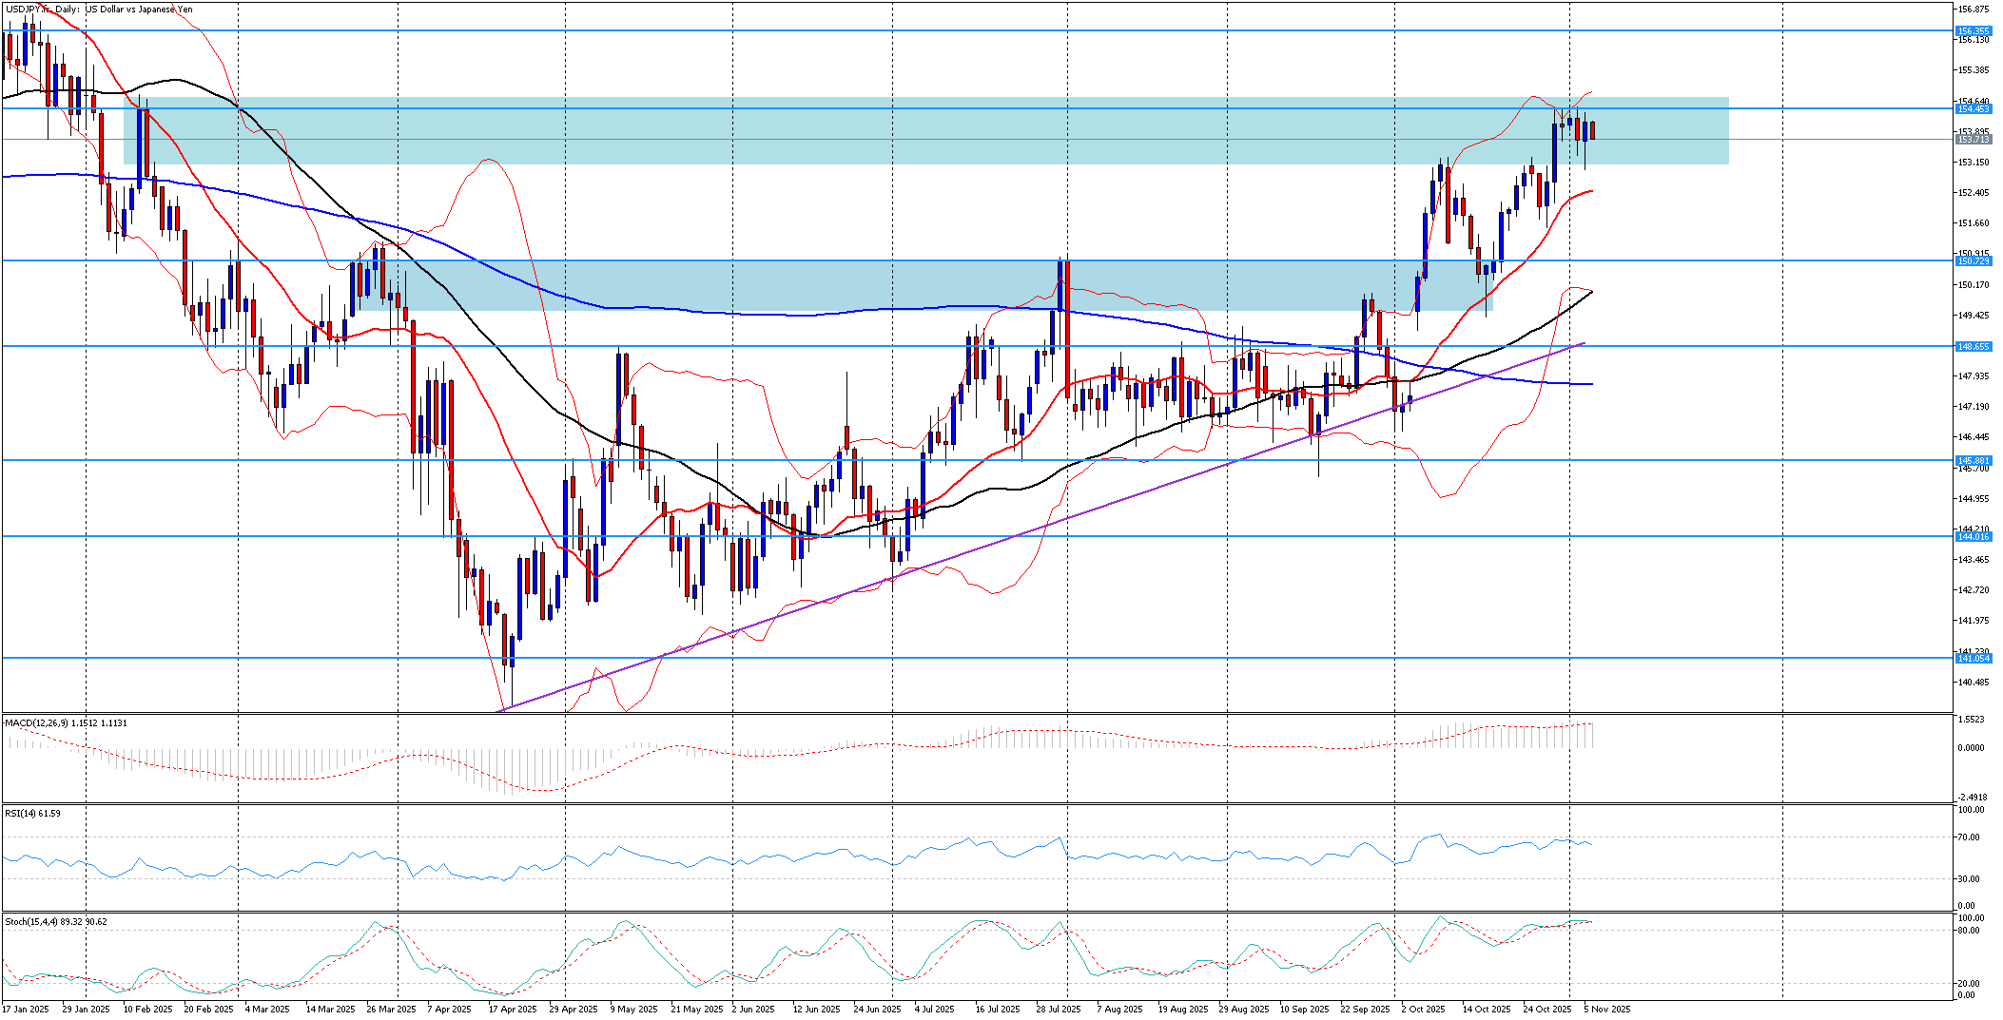Select the 144.016 price level label
Screen dimensions: 2003x1020
pos(1973,536)
